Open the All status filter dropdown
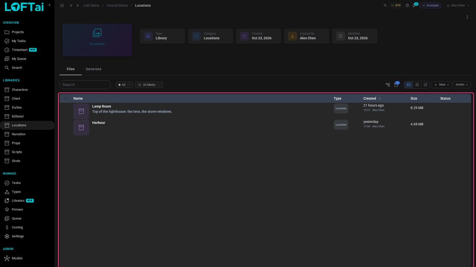Screen dimensions: 476x267 pos(124,85)
